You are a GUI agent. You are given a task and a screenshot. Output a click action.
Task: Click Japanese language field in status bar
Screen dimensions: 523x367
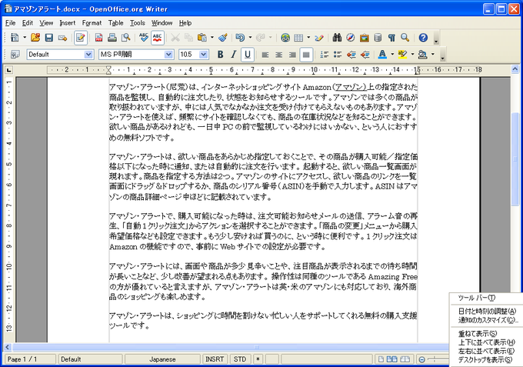[162, 359]
